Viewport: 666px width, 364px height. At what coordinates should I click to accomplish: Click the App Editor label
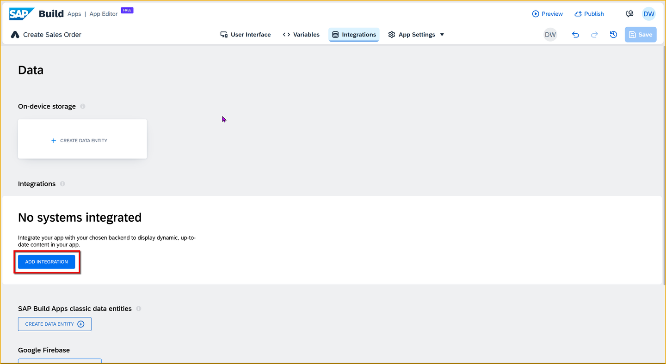click(x=104, y=14)
